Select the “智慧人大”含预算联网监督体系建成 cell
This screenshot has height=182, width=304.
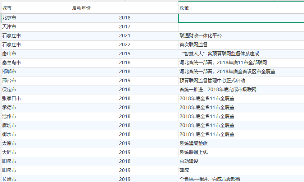(241, 54)
